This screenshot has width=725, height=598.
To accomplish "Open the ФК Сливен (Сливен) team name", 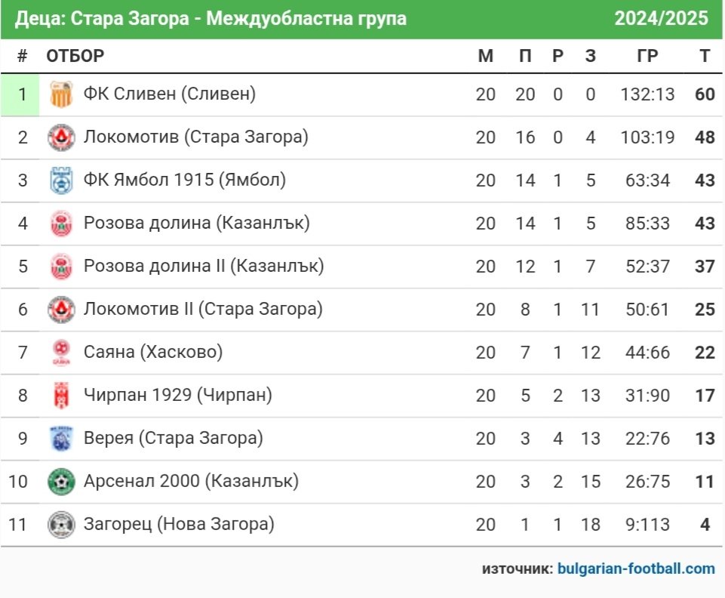I will pyautogui.click(x=169, y=94).
